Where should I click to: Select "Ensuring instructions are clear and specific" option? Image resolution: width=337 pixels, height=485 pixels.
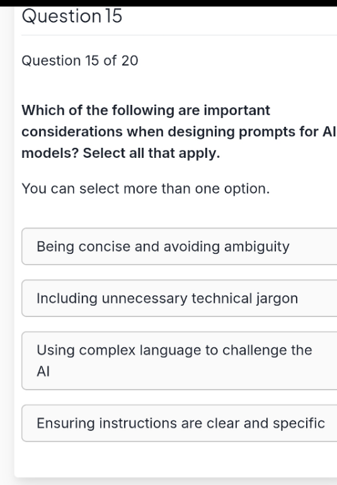point(180,423)
